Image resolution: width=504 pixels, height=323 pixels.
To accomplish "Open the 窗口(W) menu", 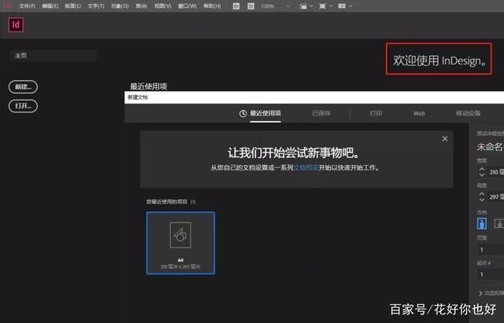I will (x=187, y=6).
